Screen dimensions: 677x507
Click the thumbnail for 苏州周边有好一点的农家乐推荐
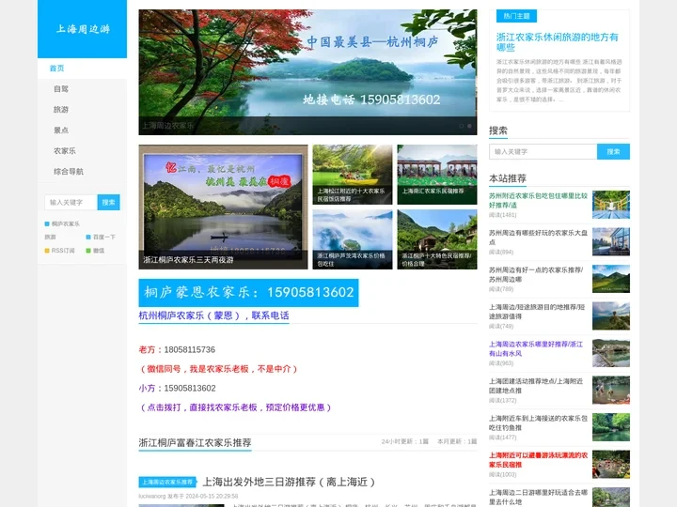pos(611,279)
